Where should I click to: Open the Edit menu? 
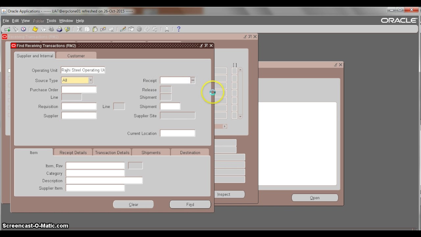pyautogui.click(x=15, y=21)
